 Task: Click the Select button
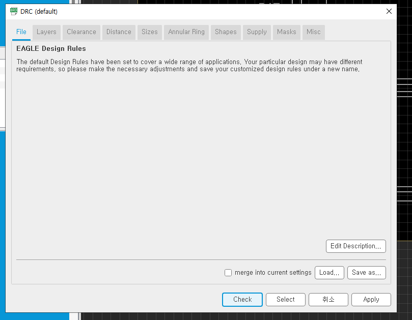point(286,300)
